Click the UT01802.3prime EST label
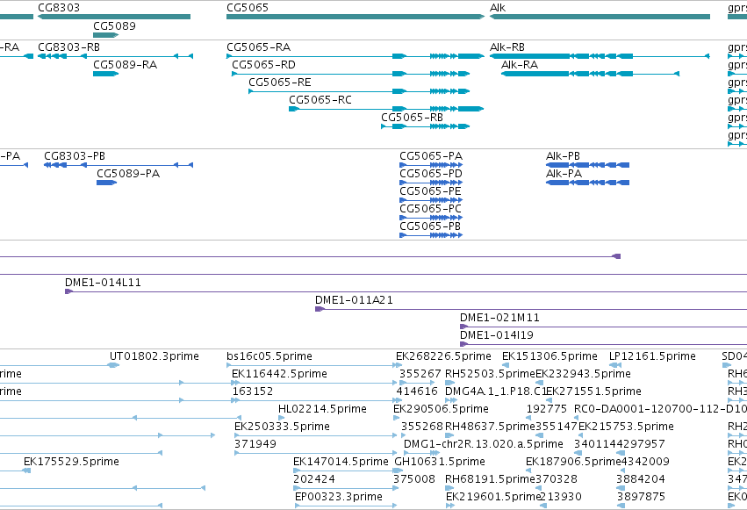Screen dimensions: 747x510 pos(154,356)
